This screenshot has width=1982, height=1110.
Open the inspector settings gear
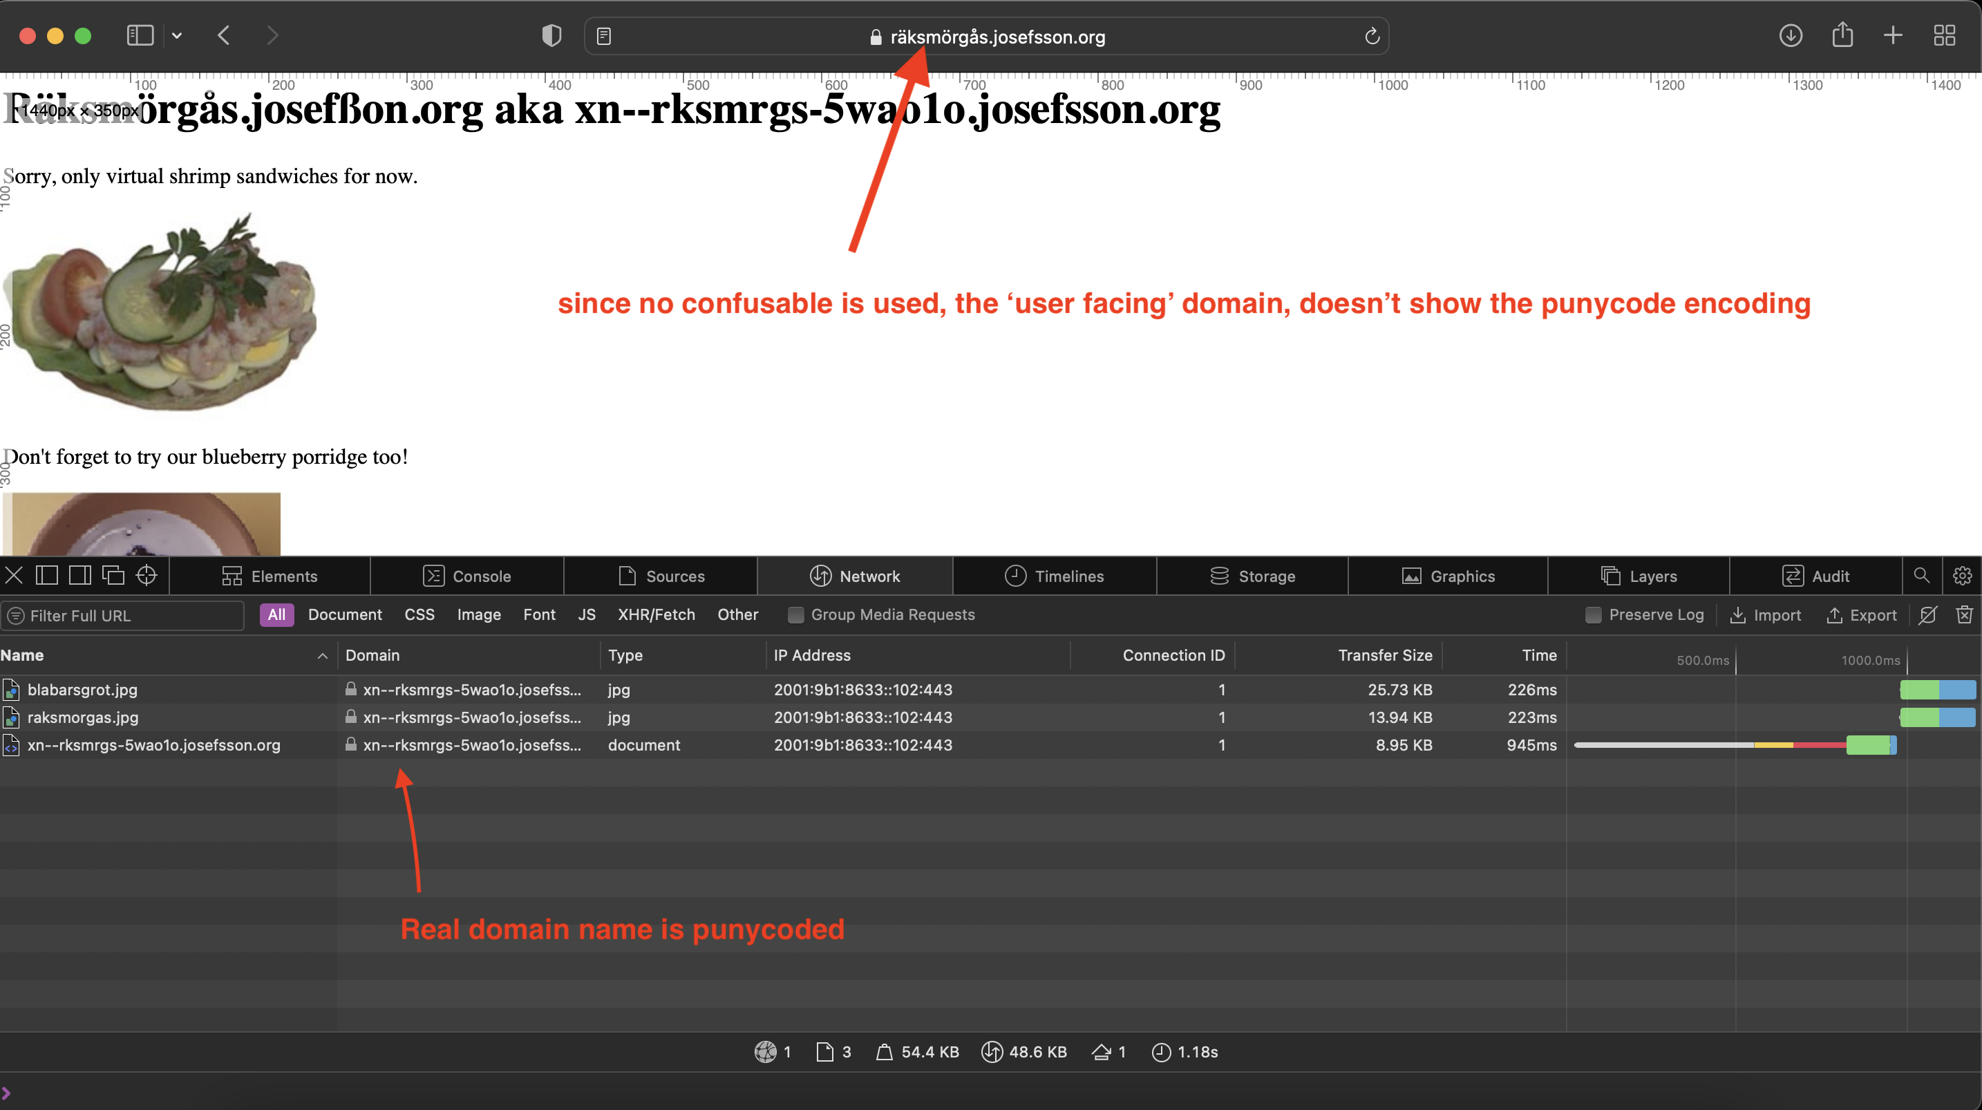pyautogui.click(x=1962, y=576)
